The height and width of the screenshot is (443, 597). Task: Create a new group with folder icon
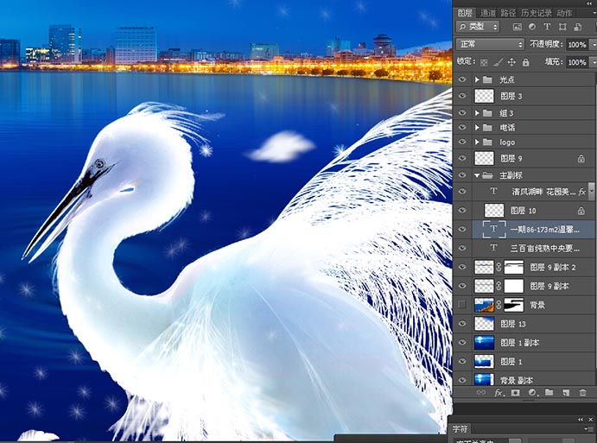pos(549,392)
